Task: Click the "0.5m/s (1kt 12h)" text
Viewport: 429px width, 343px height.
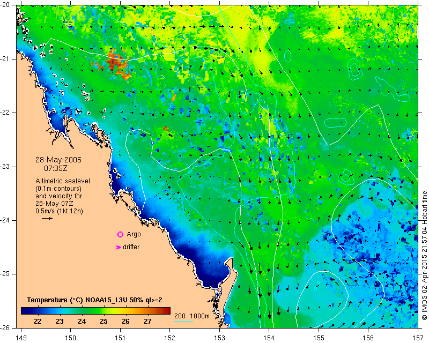Action: click(x=59, y=211)
